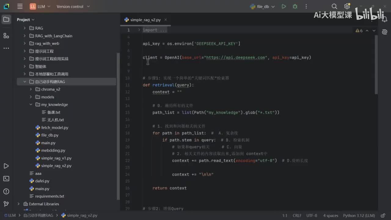Click the PyCharm logo icon

coord(6,6)
